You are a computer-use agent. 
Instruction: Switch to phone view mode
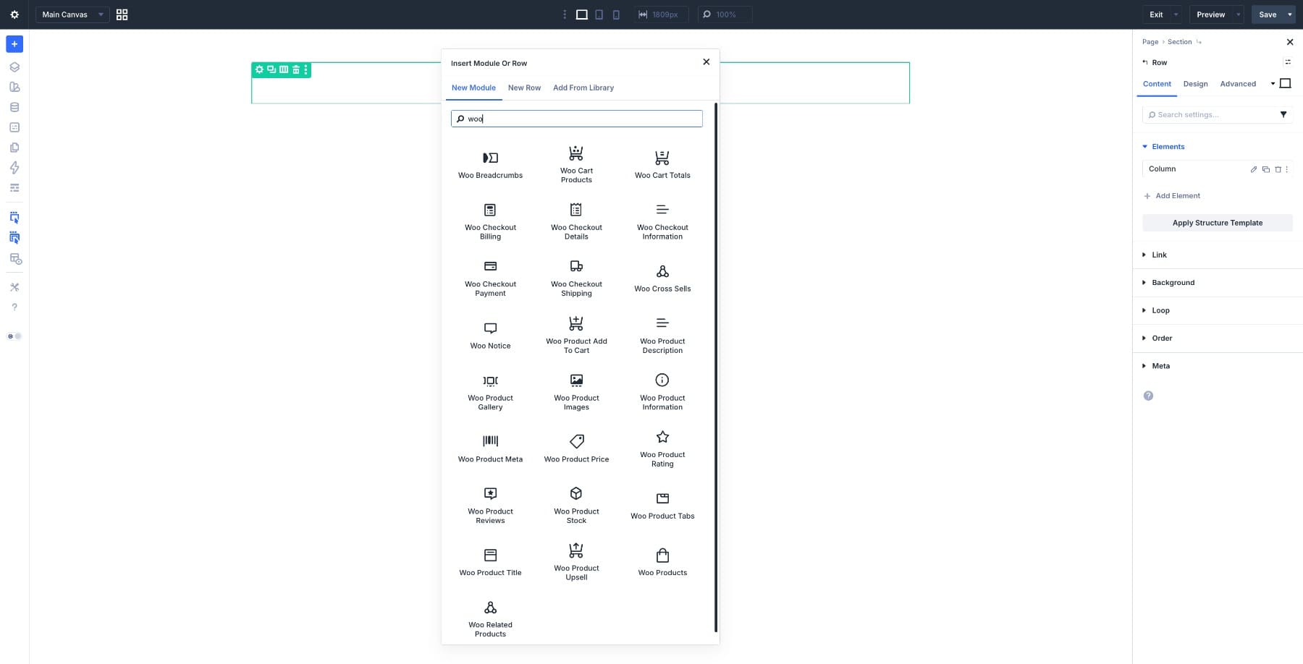pos(616,14)
